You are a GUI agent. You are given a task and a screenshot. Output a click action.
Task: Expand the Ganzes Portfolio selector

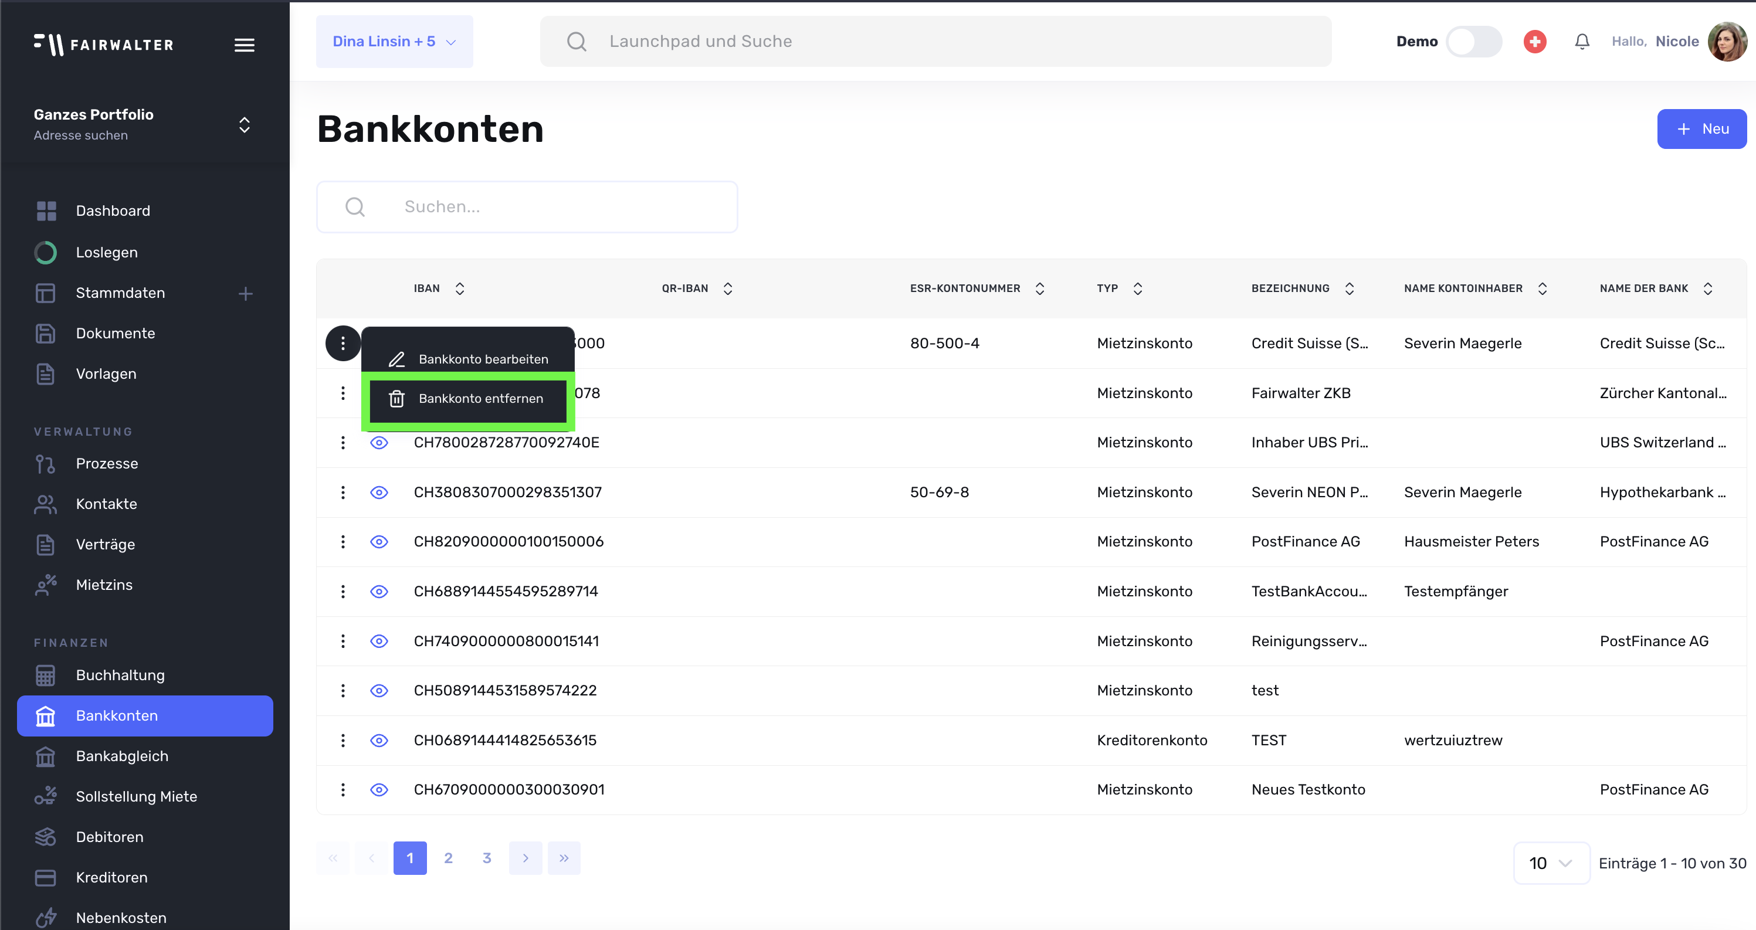(244, 125)
